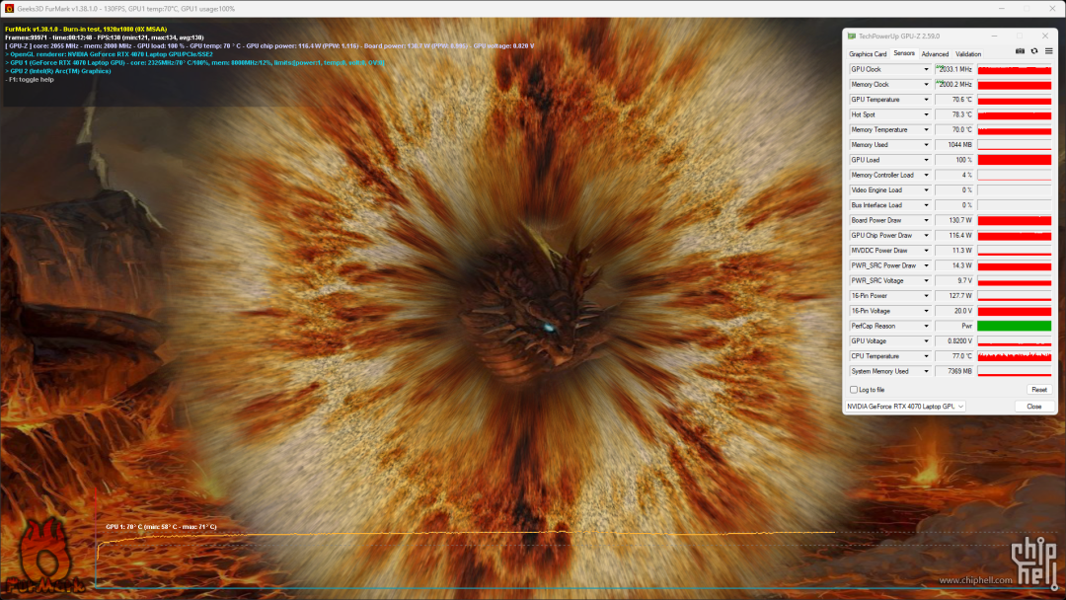Click the Memory Clock value 2000.2 MHz
Image resolution: width=1066 pixels, height=600 pixels.
[x=953, y=84]
